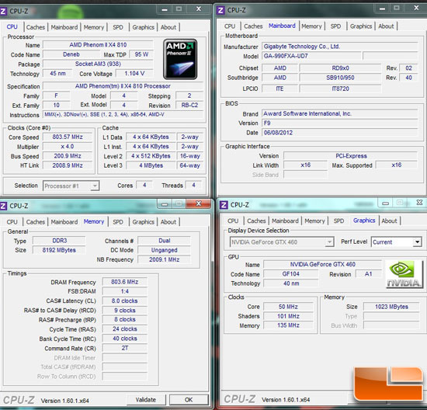
Task: Minimize the Memory window
Action: coord(165,204)
